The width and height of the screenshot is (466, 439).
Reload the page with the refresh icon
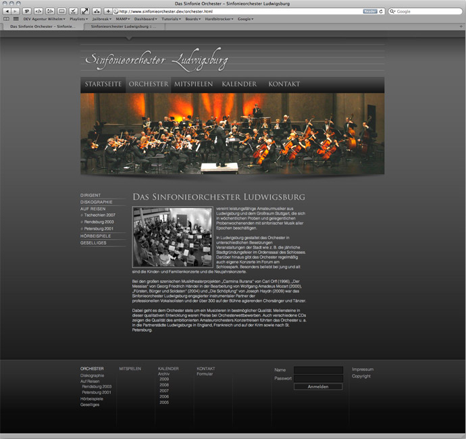(381, 11)
